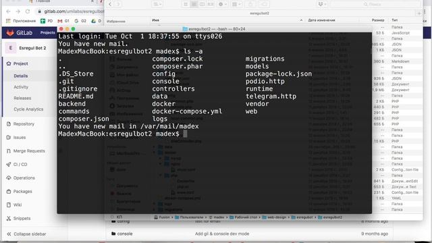Open the Project home icon in GitLab sidebar
The width and height of the screenshot is (432, 243).
[x=9, y=63]
